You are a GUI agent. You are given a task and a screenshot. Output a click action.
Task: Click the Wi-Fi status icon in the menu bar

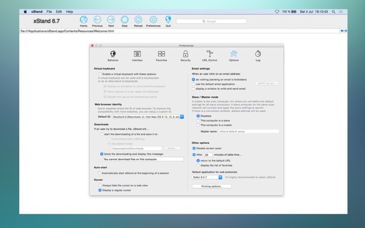(277, 12)
